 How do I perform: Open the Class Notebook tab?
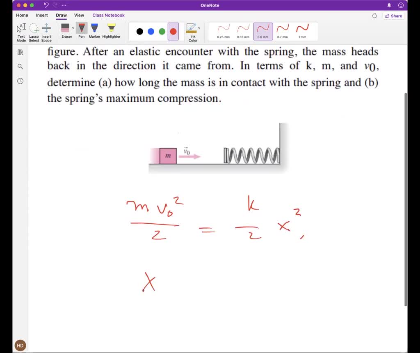(108, 15)
